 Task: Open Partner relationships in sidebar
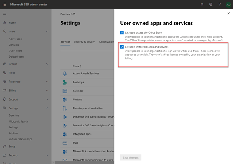21,139
